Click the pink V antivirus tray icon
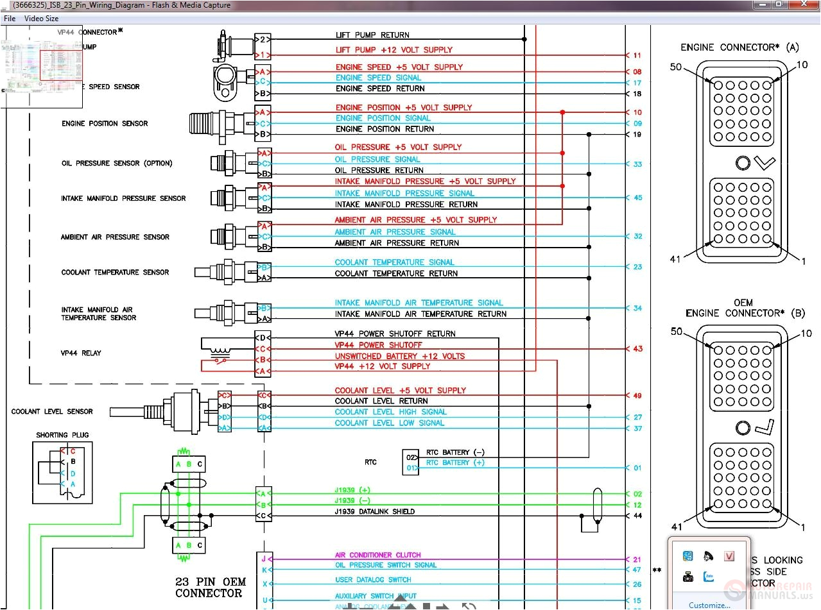821x610 pixels. [x=729, y=555]
